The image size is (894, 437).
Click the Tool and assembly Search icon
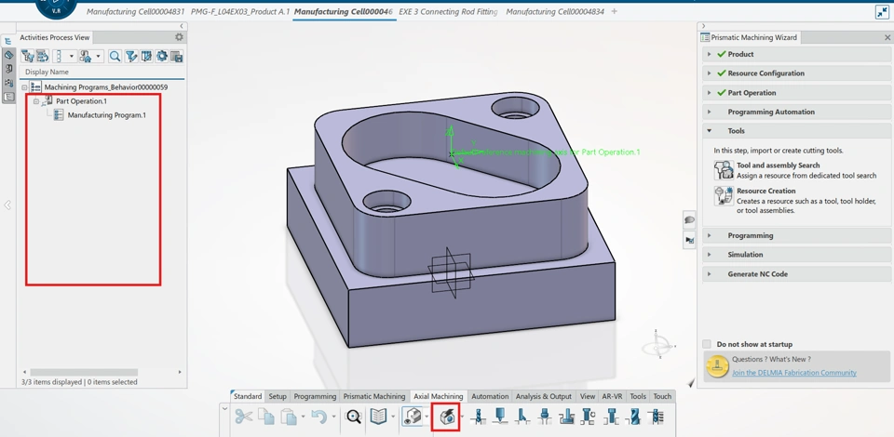[725, 169]
